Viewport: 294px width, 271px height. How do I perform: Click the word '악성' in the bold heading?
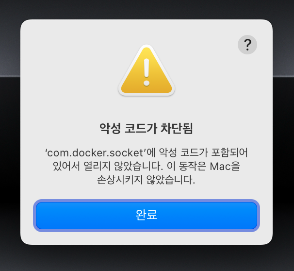110,129
